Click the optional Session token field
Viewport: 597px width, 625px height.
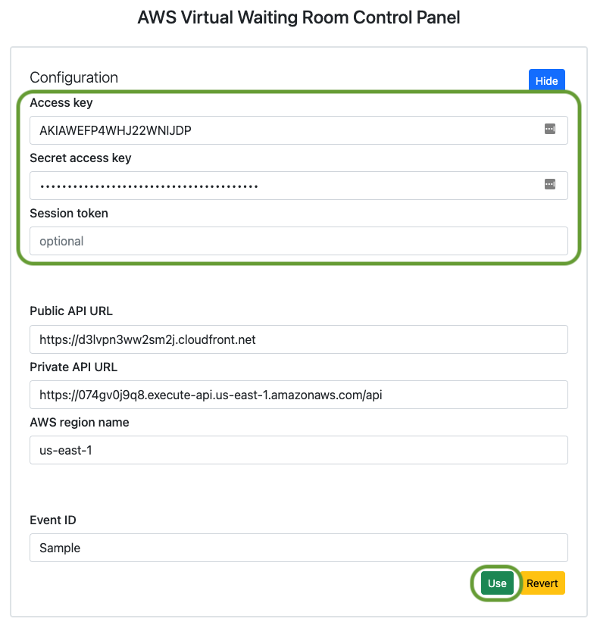pos(298,241)
